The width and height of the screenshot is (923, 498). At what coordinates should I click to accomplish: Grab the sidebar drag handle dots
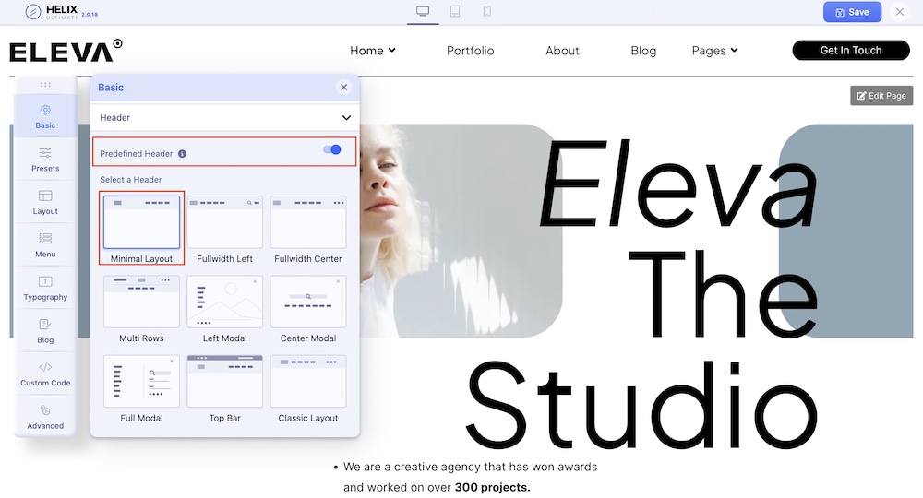pyautogui.click(x=45, y=85)
